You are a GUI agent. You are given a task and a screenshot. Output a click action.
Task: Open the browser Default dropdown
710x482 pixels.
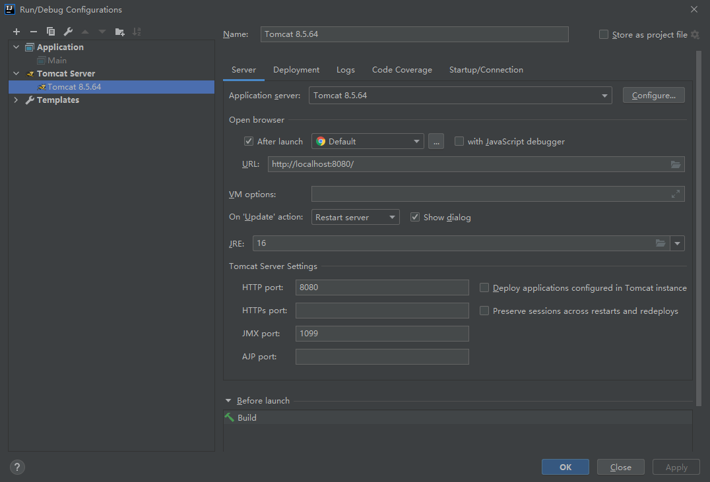coord(368,141)
